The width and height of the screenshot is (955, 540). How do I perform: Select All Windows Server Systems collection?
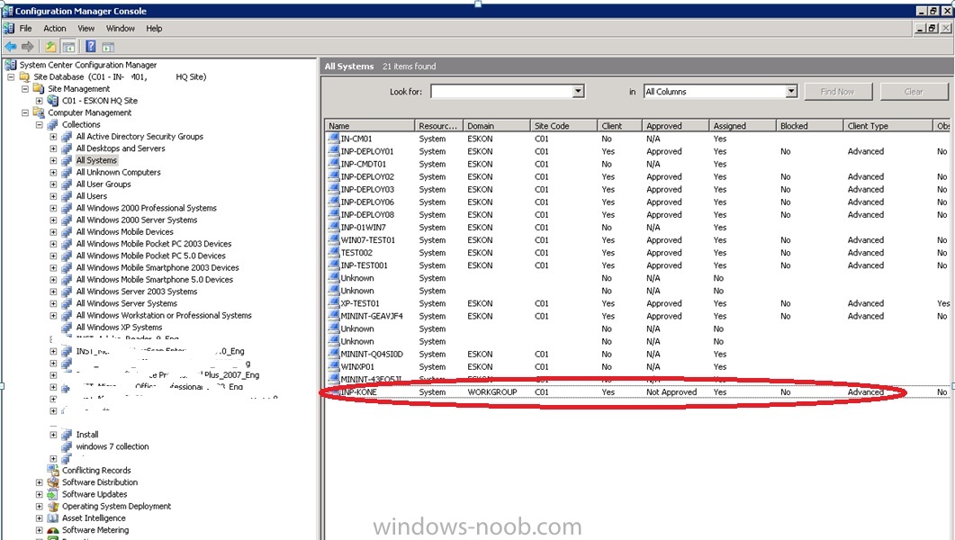(x=127, y=303)
